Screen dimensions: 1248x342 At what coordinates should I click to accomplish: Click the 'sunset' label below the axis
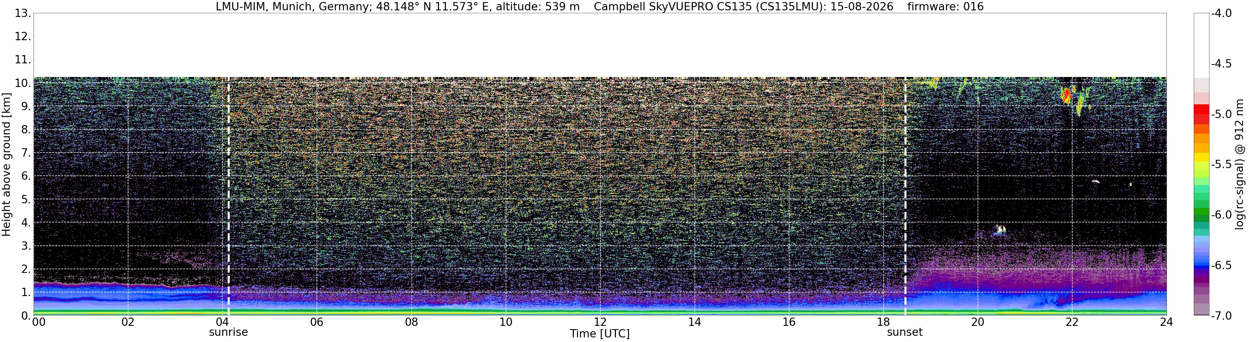pos(904,332)
